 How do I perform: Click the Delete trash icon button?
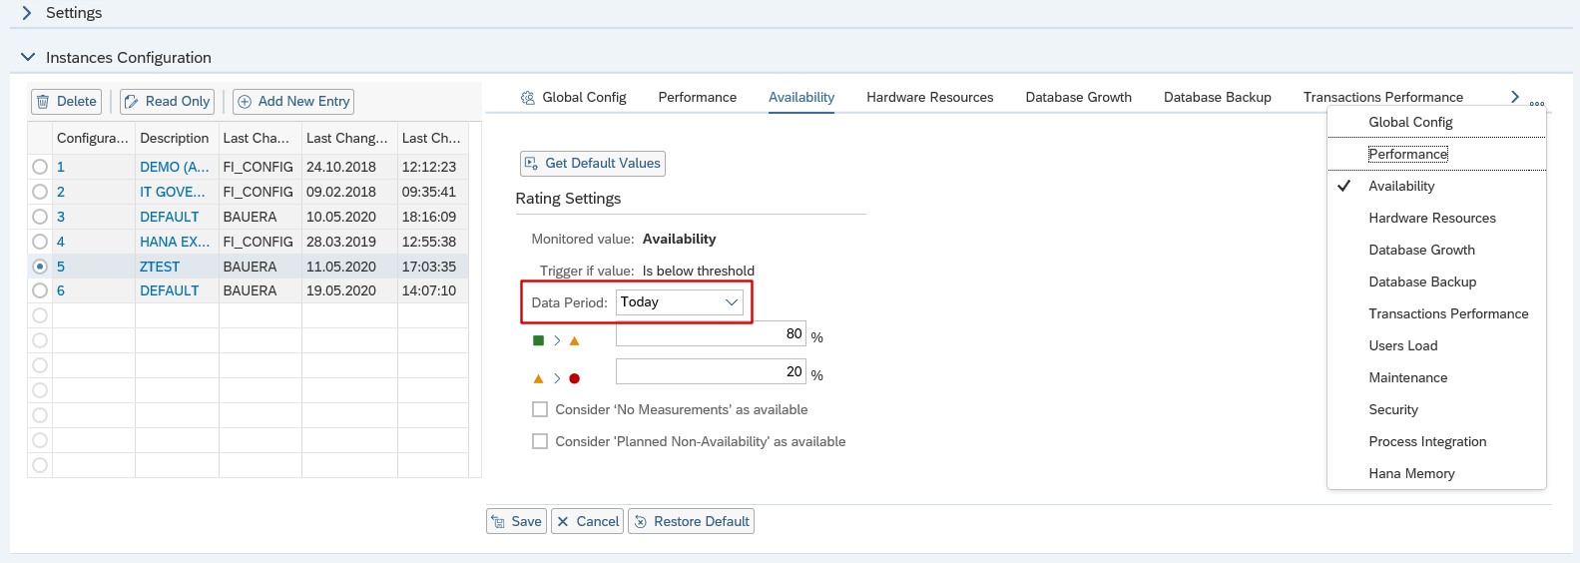pyautogui.click(x=43, y=102)
